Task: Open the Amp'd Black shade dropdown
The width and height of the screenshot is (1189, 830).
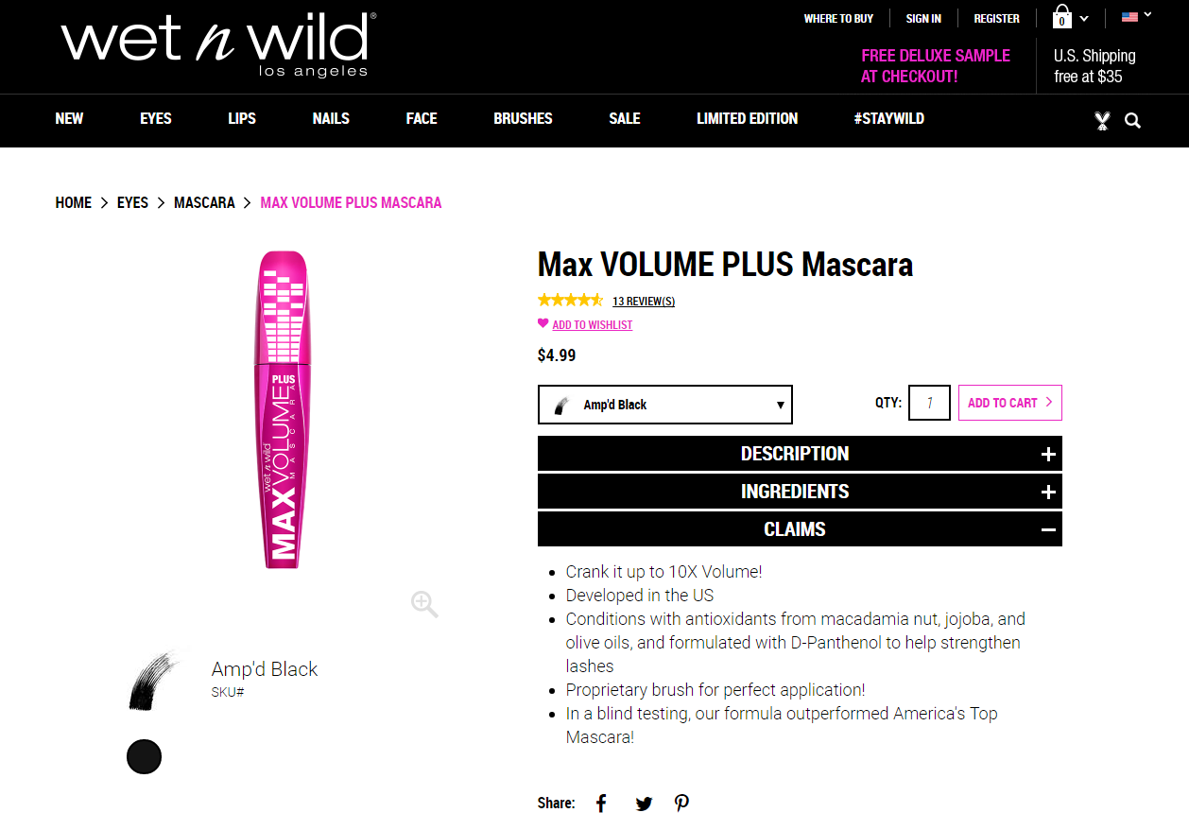Action: point(665,405)
